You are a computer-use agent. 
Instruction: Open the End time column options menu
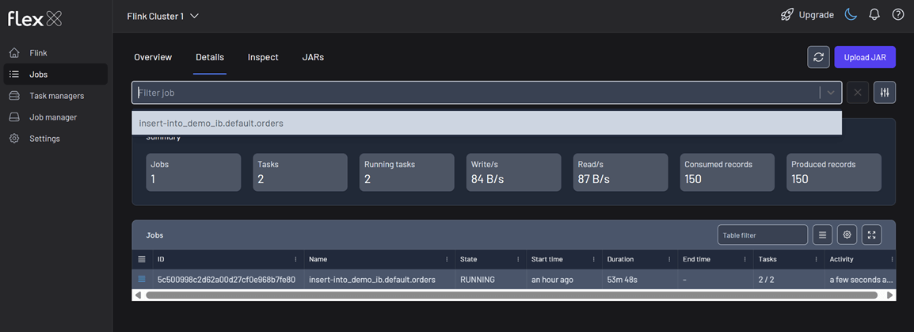click(x=745, y=259)
